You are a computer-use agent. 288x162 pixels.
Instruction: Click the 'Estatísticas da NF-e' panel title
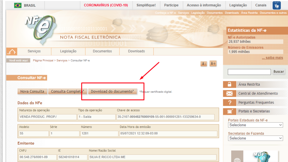(247, 31)
